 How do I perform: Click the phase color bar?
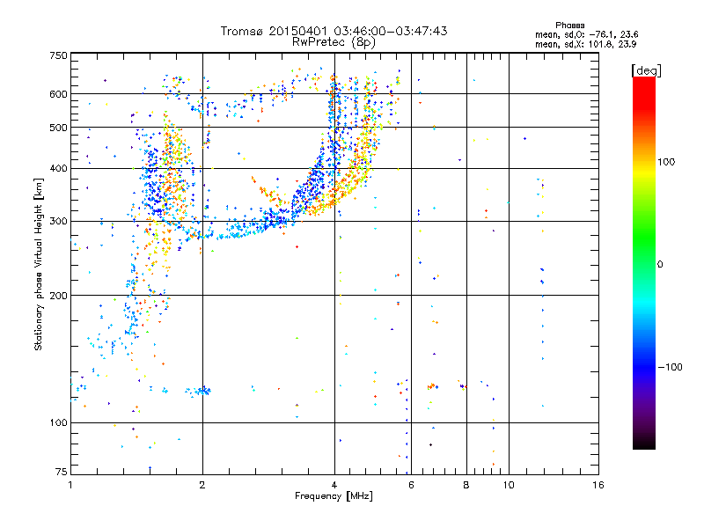click(x=644, y=263)
